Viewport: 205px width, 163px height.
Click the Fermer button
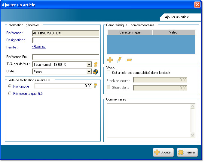coord(187,152)
